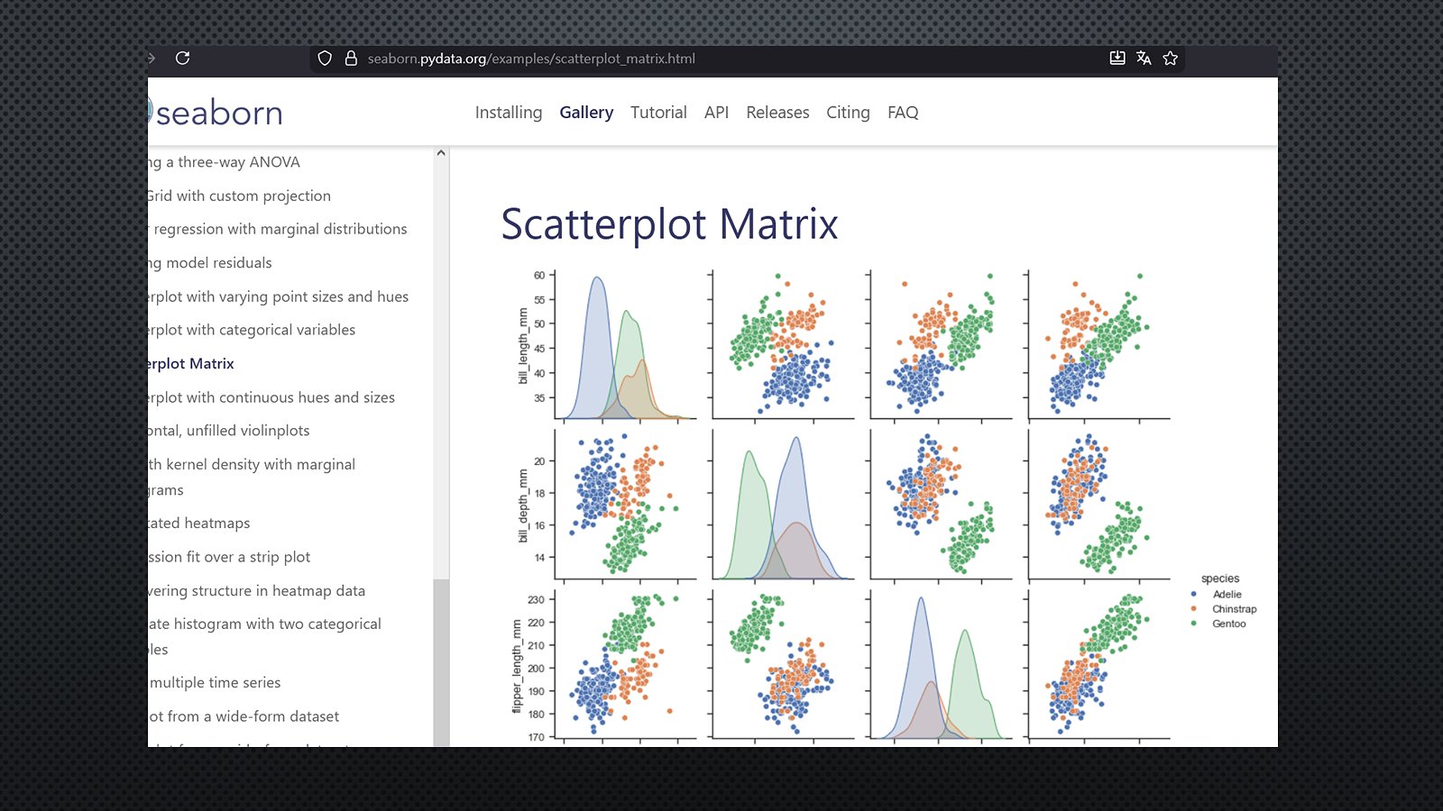Open site security info via padlock icon
The width and height of the screenshot is (1443, 811).
pos(351,59)
